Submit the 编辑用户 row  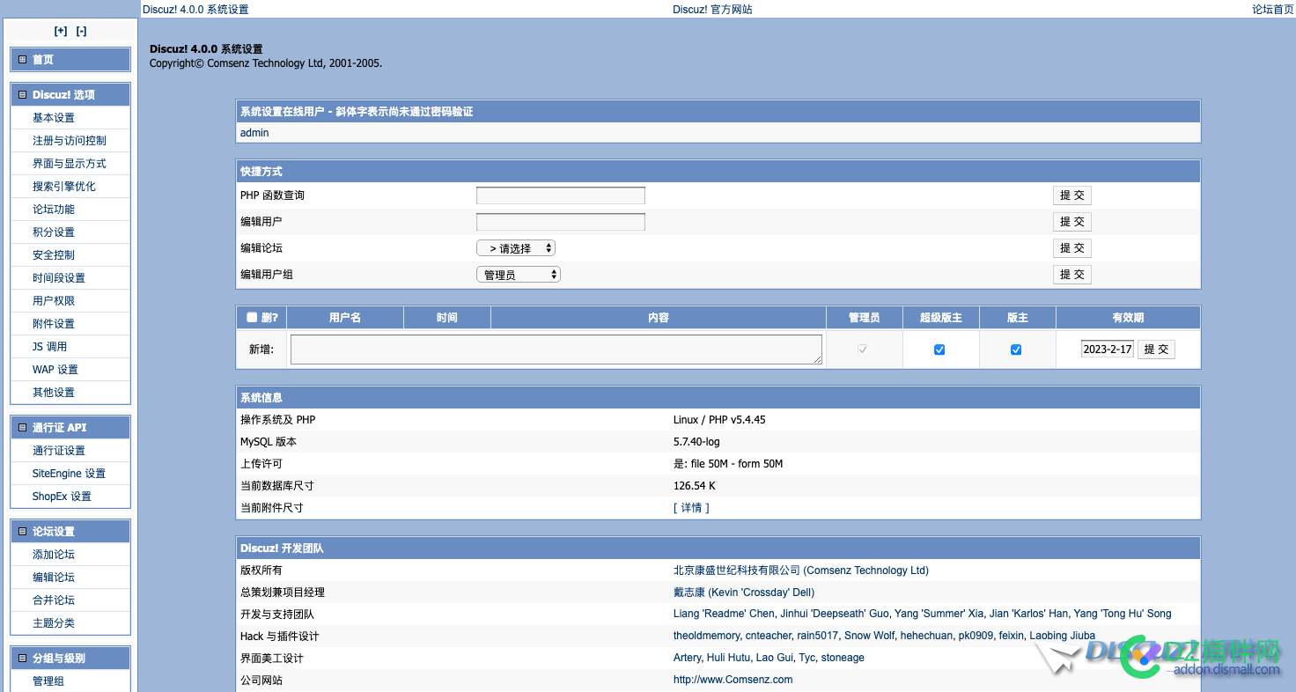[1071, 222]
